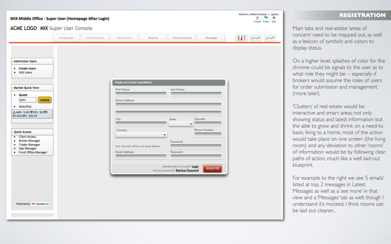Open the Country dropdown list
This screenshot has width=391, height=244.
click(x=141, y=135)
